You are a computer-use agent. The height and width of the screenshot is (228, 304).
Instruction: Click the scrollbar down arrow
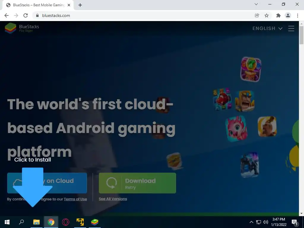[301, 213]
